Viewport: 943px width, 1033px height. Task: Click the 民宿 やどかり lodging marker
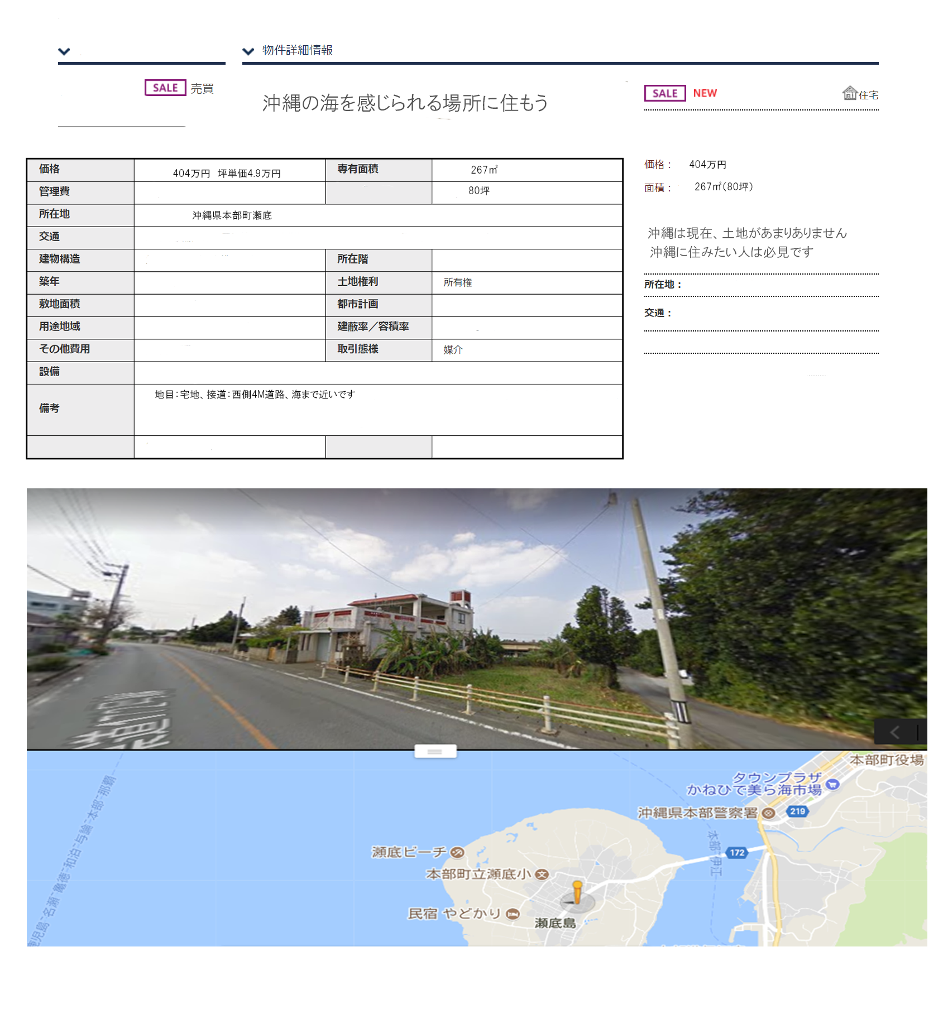tap(513, 914)
